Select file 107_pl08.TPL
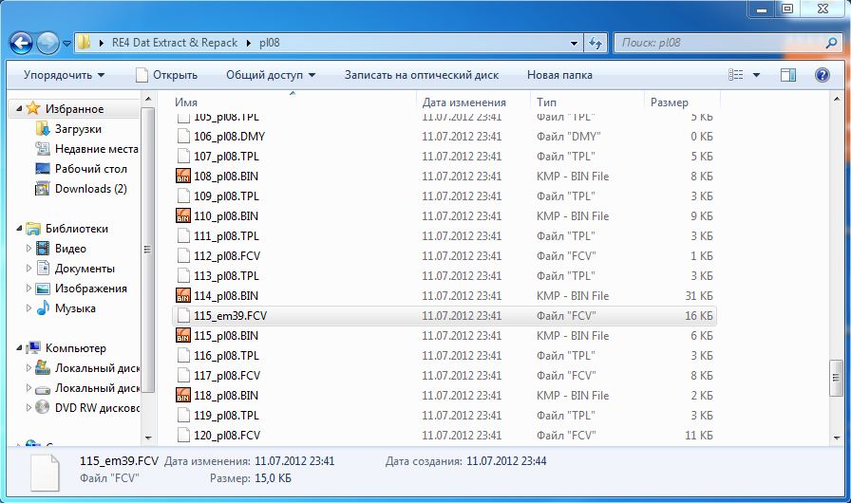This screenshot has height=503, width=851. tap(444, 156)
